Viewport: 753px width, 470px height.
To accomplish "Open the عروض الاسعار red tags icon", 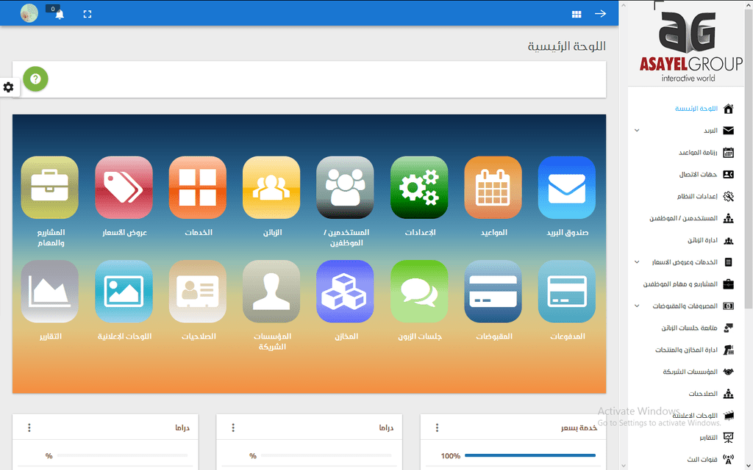I will point(124,187).
